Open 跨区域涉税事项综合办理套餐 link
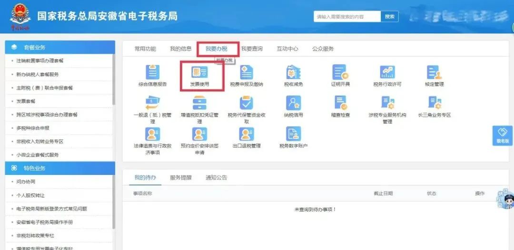Image resolution: width=514 pixels, height=250 pixels. [47, 115]
